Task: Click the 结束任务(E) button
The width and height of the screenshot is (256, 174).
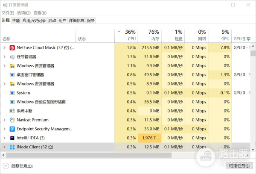Action: tap(239, 166)
